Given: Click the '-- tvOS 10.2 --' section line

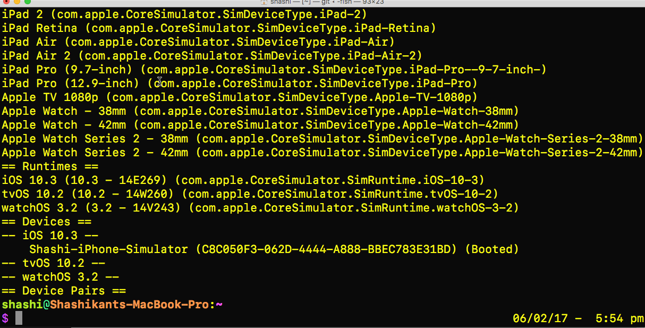Looking at the screenshot, I should [x=54, y=263].
